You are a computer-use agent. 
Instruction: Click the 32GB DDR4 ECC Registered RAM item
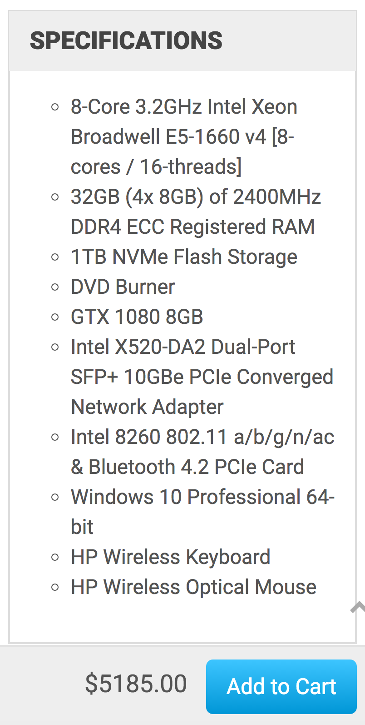pyautogui.click(x=196, y=212)
